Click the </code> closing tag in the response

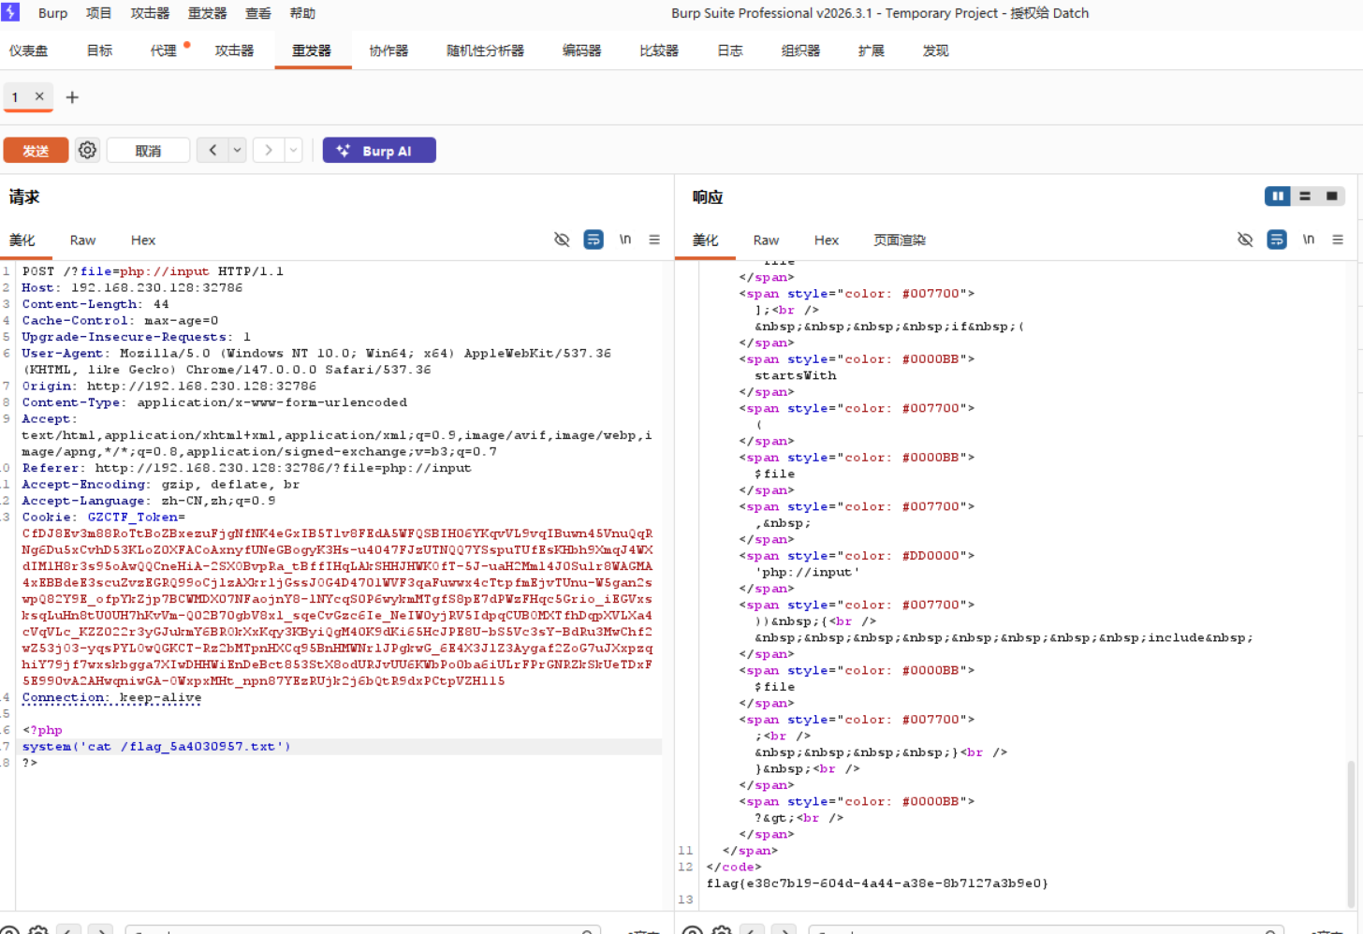pyautogui.click(x=734, y=868)
